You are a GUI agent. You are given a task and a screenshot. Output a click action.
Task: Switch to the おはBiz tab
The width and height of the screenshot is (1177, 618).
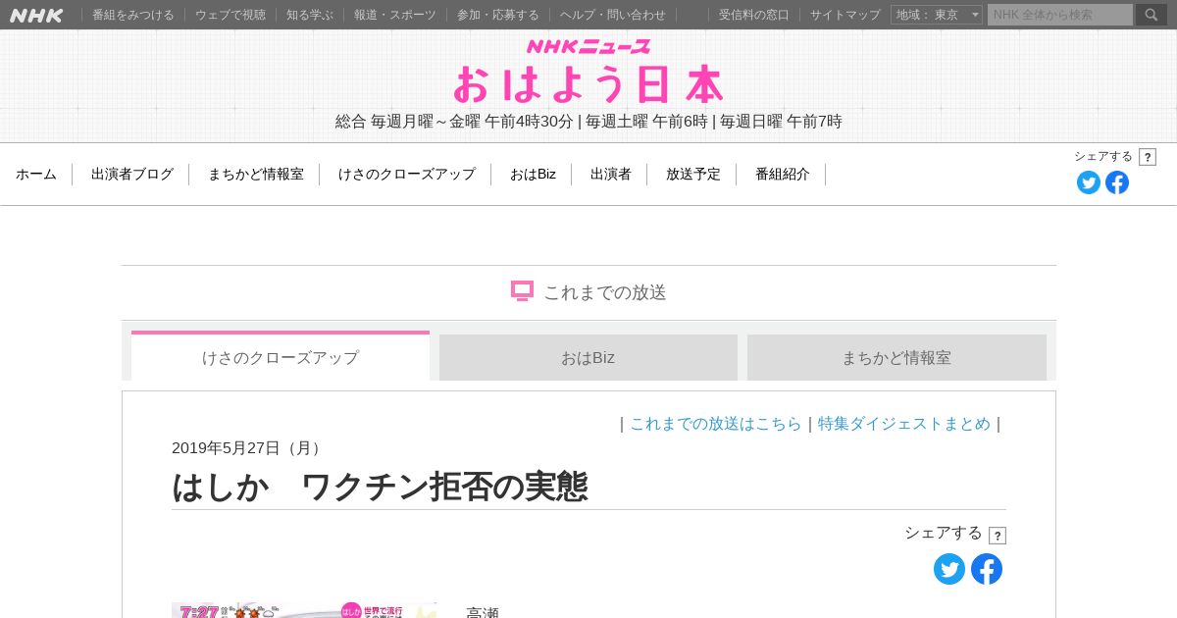coord(588,357)
